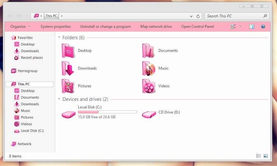
Task: Click Map network drive
Action: [156, 27]
